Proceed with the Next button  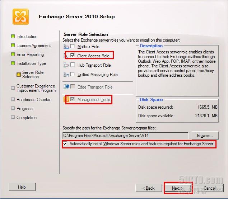tap(178, 188)
